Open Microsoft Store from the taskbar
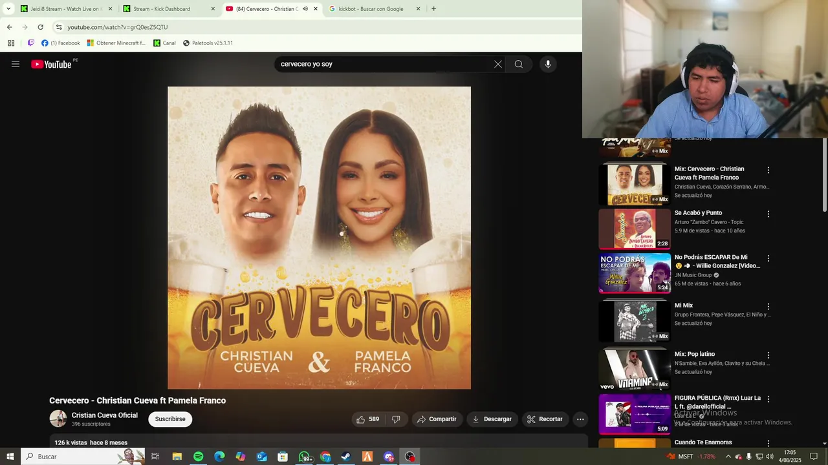 pos(283,457)
